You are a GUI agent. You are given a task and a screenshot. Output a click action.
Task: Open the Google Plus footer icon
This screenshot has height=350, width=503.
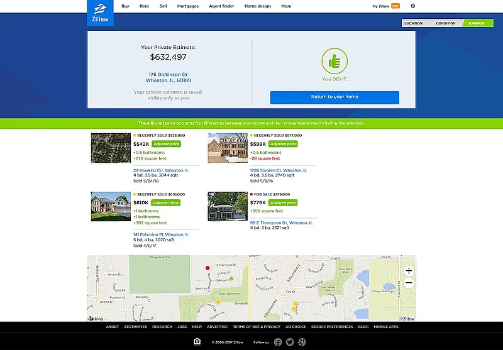302,342
